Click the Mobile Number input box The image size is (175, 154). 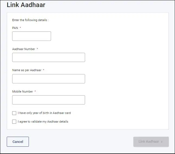pos(49,100)
